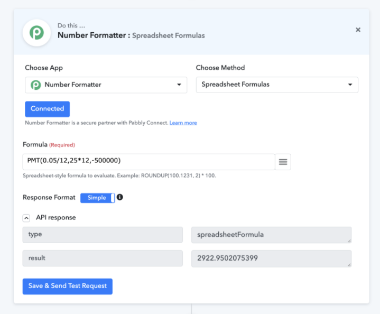Image resolution: width=380 pixels, height=314 pixels.
Task: Toggle the Simple response format switch
Action: tap(97, 198)
